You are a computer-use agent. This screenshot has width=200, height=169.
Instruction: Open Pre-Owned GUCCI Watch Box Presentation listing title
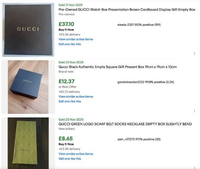pyautogui.click(x=127, y=10)
